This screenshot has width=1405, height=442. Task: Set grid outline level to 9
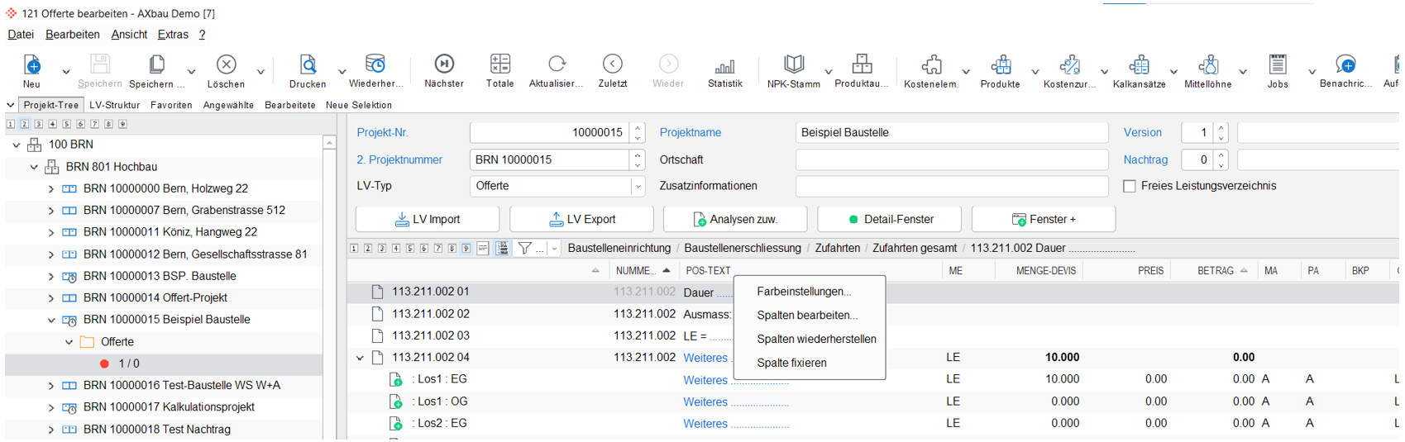(x=466, y=248)
